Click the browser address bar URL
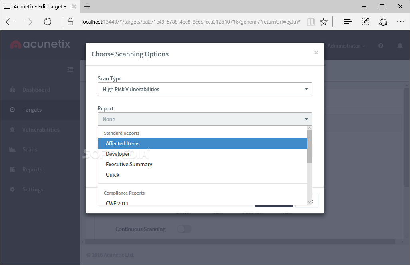410x265 pixels. click(191, 22)
